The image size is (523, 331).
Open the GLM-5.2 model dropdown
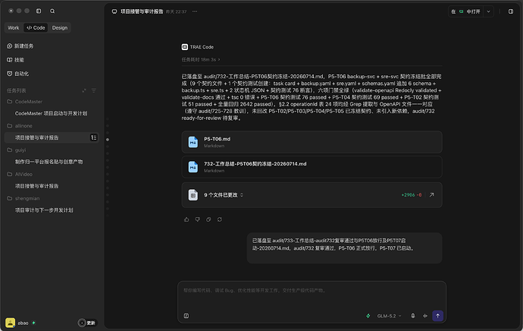coord(389,316)
